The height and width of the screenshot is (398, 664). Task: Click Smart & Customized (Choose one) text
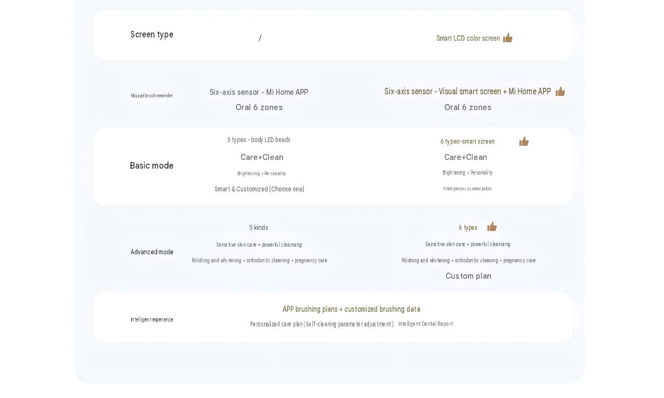[x=259, y=189]
